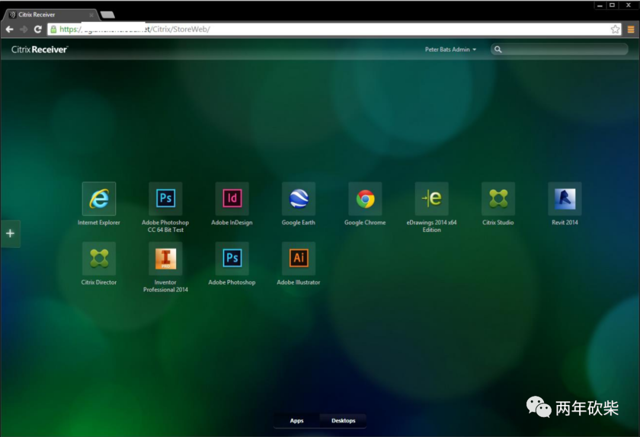The height and width of the screenshot is (437, 640).
Task: Launch the Google Chrome app icon
Action: (365, 199)
